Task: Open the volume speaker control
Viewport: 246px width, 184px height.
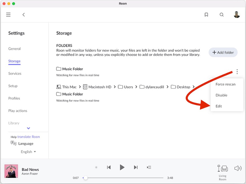Action: pyautogui.click(x=238, y=169)
